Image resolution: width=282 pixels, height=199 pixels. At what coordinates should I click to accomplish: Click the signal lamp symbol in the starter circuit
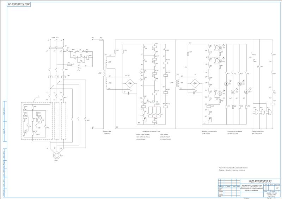(87, 51)
